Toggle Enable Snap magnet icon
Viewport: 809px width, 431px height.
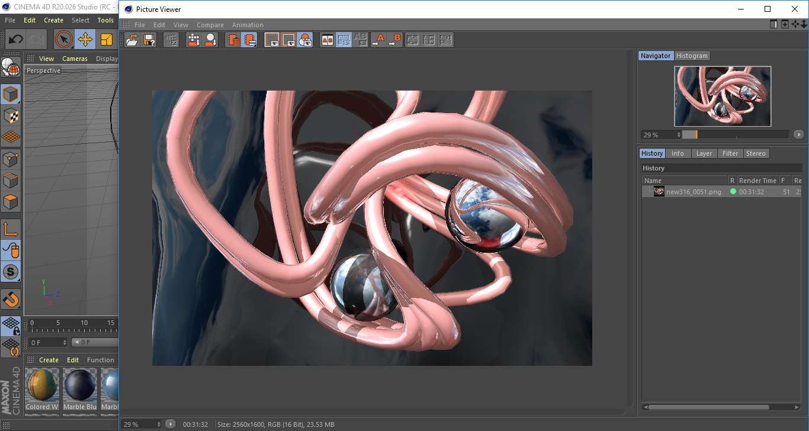click(x=11, y=299)
